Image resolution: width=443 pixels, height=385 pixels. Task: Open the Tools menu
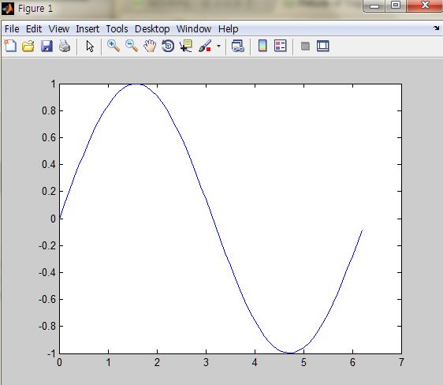(117, 29)
